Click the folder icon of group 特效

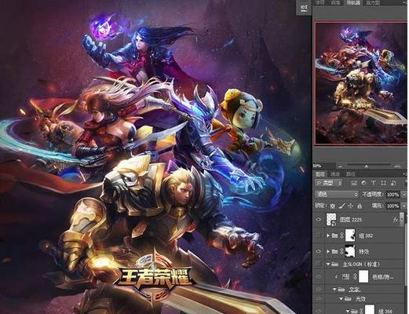[335, 251]
